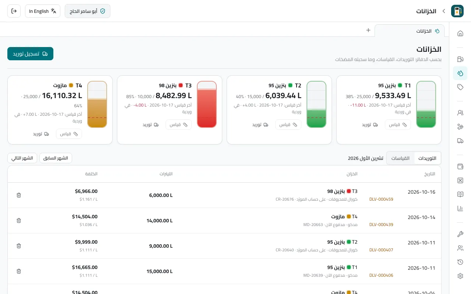Add a new tab with plus icon

pos(368,30)
